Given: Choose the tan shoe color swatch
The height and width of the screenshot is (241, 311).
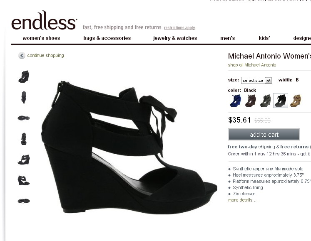Looking at the screenshot, I should pyautogui.click(x=296, y=101).
